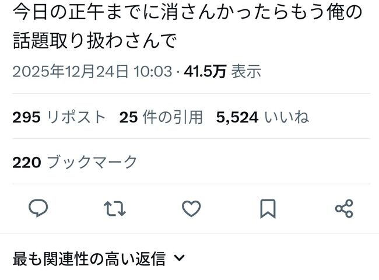Open the 2025年12月24日 10:03 timestamp
379x280 pixels.
click(x=92, y=72)
